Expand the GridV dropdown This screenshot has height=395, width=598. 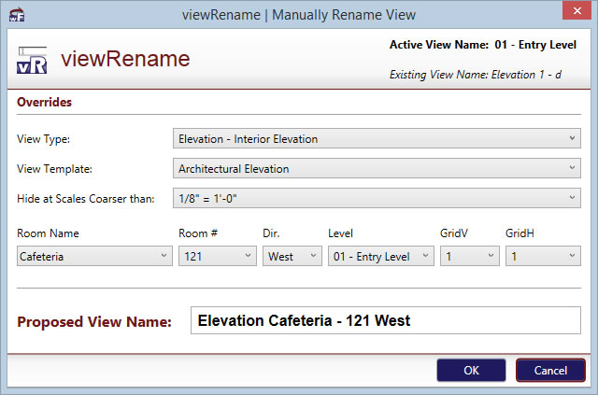pyautogui.click(x=468, y=256)
